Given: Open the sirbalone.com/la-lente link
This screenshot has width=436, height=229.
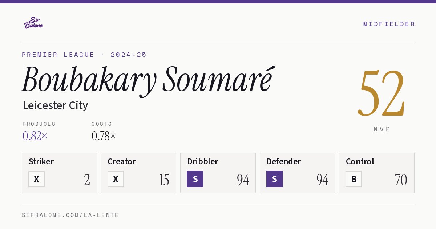Looking at the screenshot, I should 70,215.
